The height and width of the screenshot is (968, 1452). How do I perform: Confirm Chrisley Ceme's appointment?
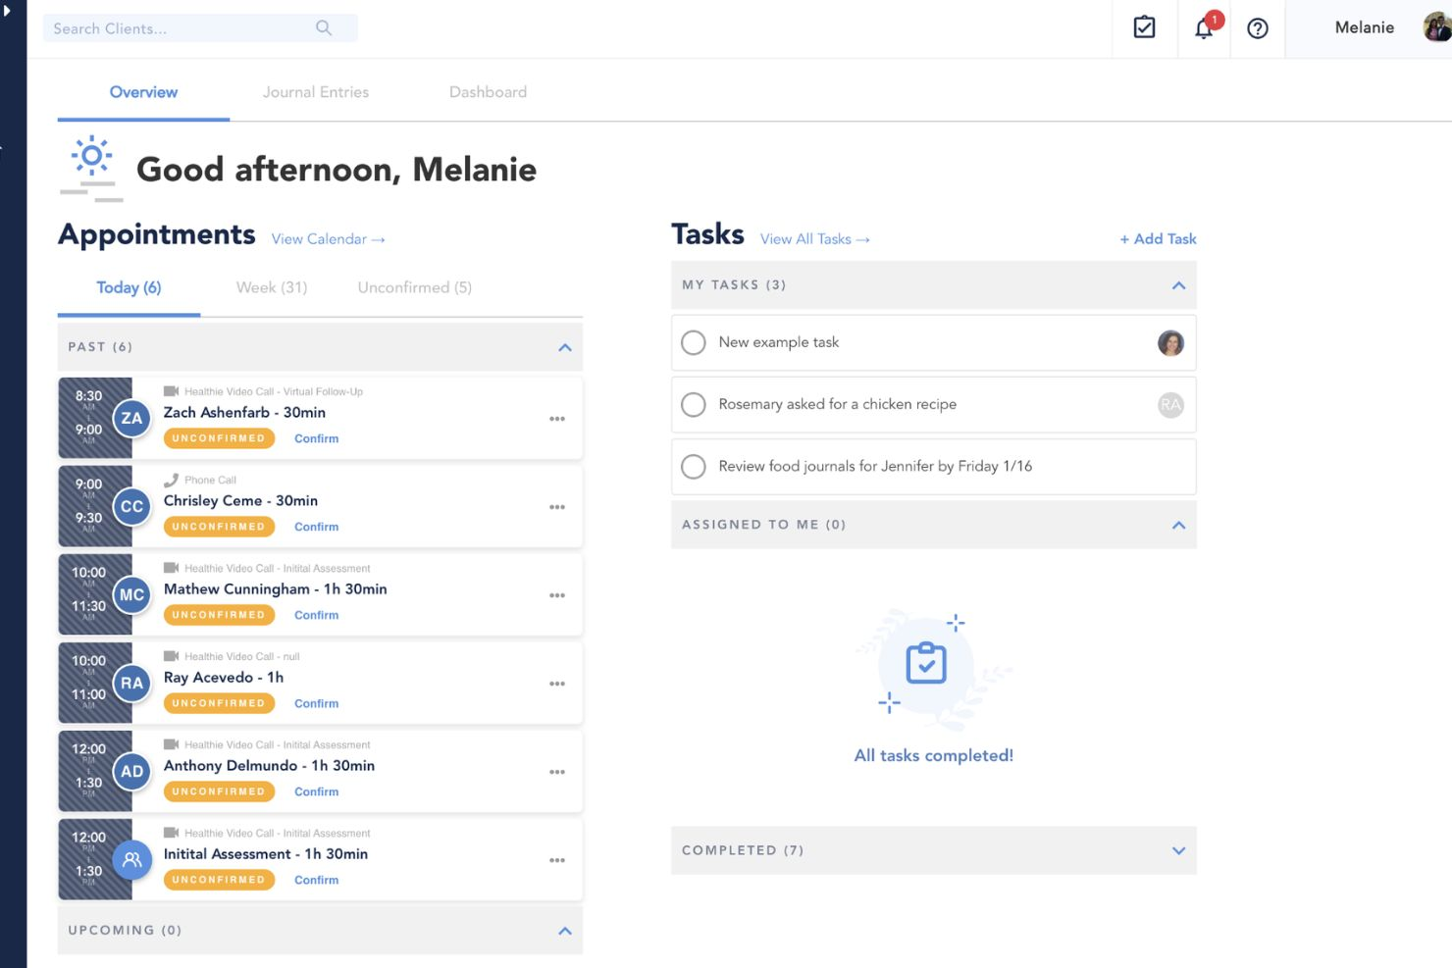pyautogui.click(x=316, y=527)
